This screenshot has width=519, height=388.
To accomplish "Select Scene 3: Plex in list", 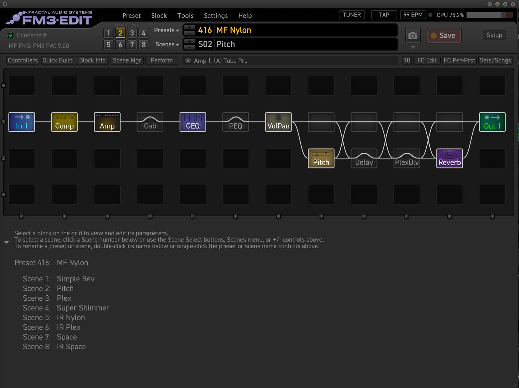I will pyautogui.click(x=47, y=298).
